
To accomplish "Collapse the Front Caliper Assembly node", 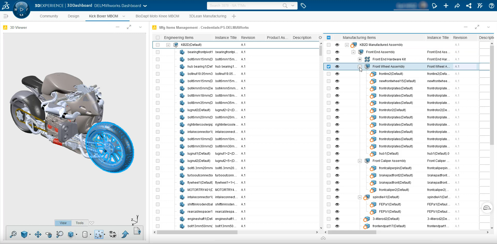I will pyautogui.click(x=360, y=161).
